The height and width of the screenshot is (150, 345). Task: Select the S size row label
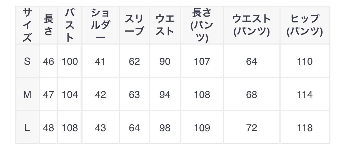[x=27, y=61]
